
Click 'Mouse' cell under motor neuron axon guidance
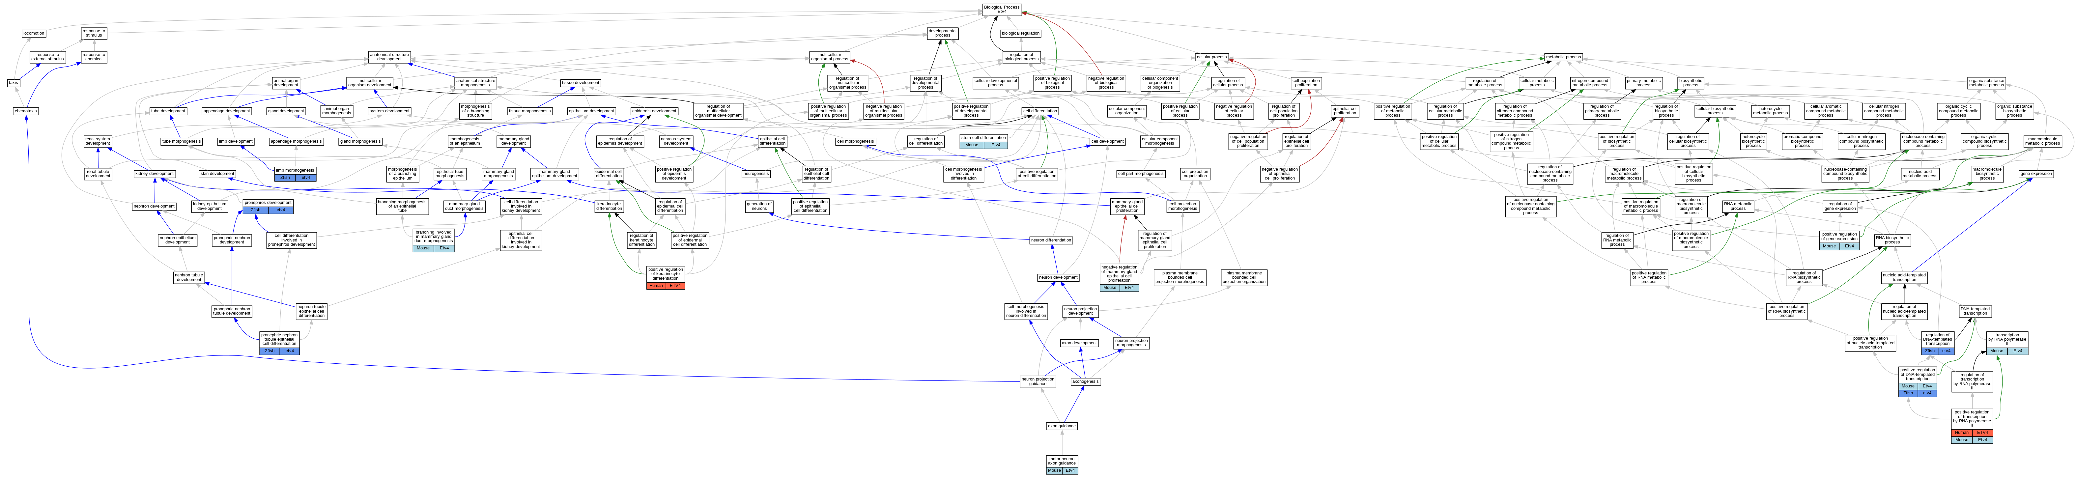coord(1054,470)
